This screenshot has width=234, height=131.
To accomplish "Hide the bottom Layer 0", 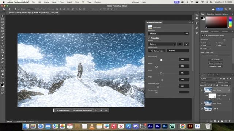I will (201, 109).
